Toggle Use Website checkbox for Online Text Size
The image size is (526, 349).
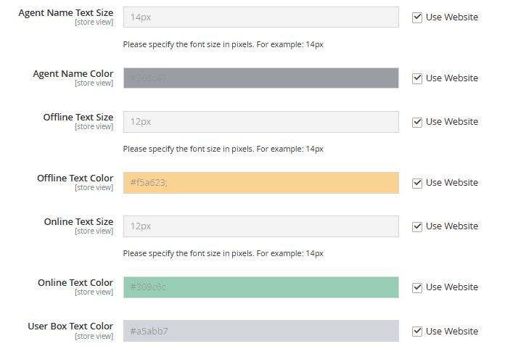point(417,226)
